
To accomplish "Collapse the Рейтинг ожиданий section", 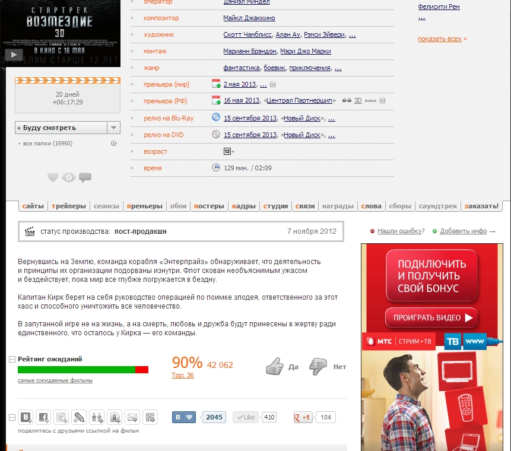I will (12, 360).
